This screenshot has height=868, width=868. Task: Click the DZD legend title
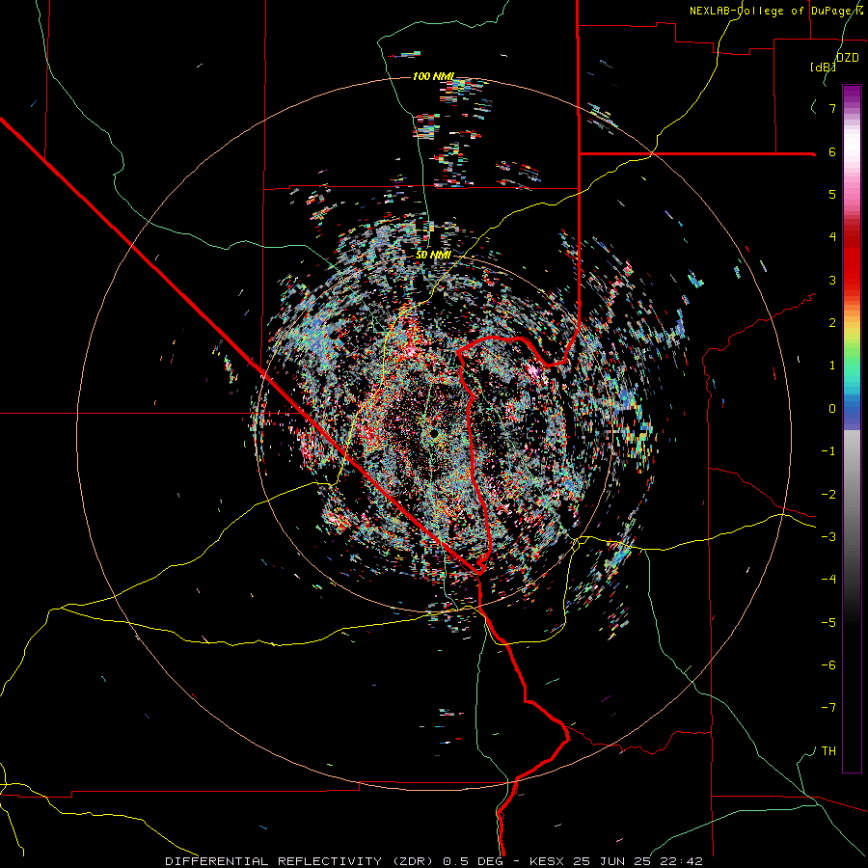click(x=848, y=58)
